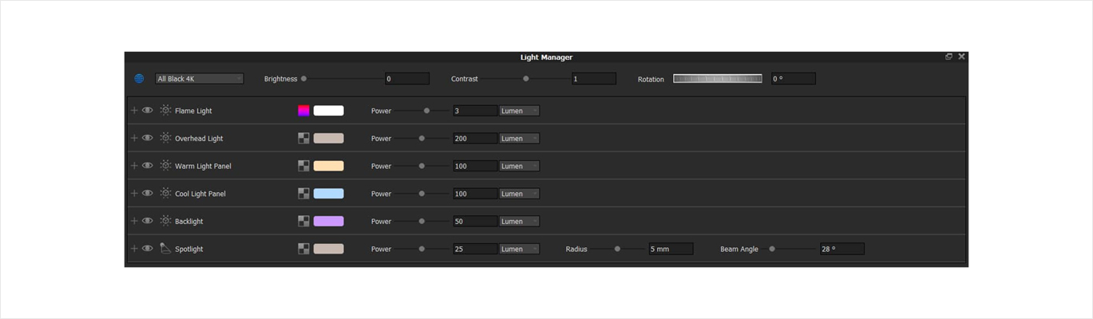Click the plus icon on Warm Light Panel row

[134, 166]
